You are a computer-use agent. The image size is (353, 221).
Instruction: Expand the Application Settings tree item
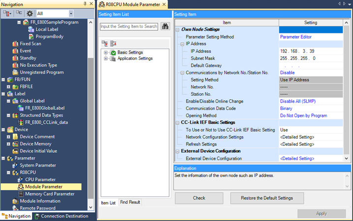106,58
